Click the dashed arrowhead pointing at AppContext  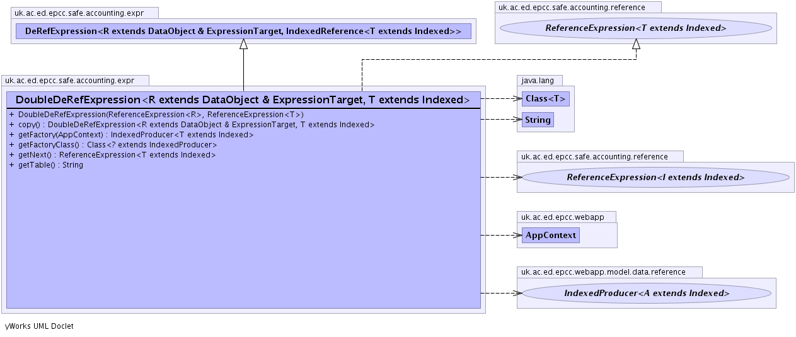point(517,235)
